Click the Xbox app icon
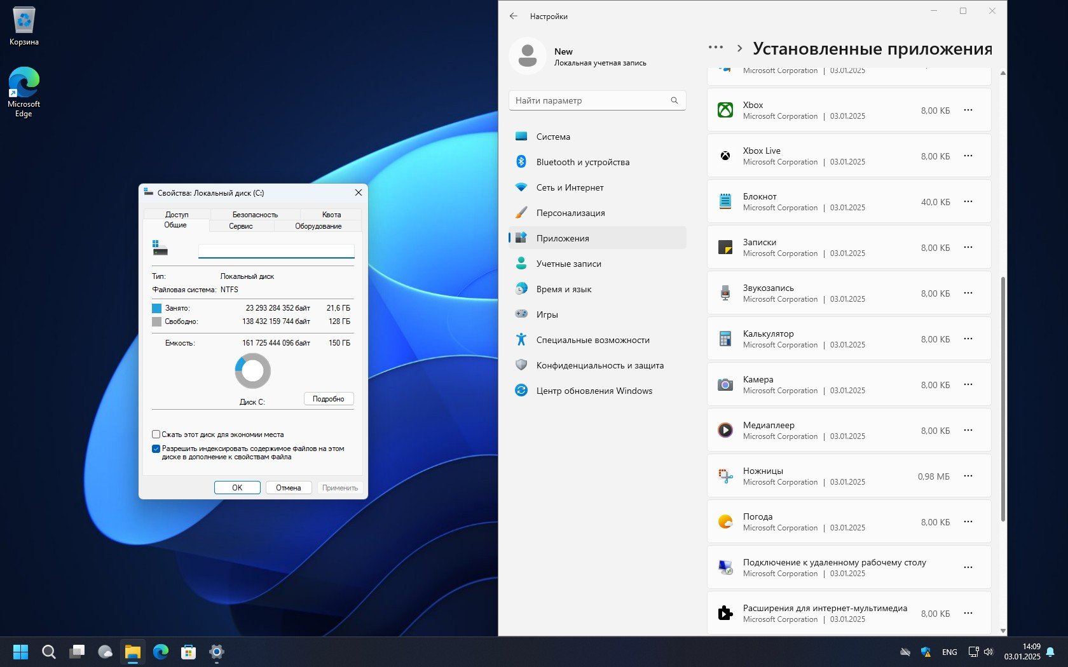1068x667 pixels. (x=725, y=110)
